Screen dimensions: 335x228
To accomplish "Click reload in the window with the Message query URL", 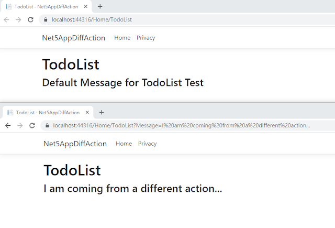I will tap(32, 126).
